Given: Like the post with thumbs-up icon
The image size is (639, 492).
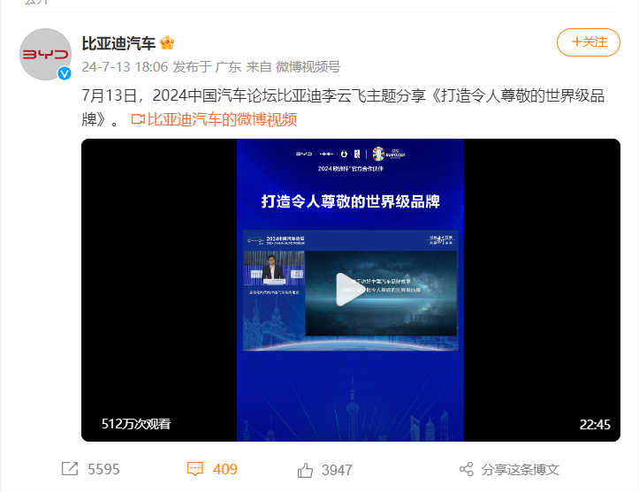Looking at the screenshot, I should pos(305,470).
